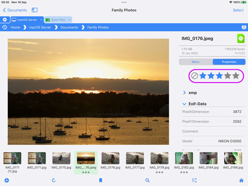Tap the Select button

[238, 10]
